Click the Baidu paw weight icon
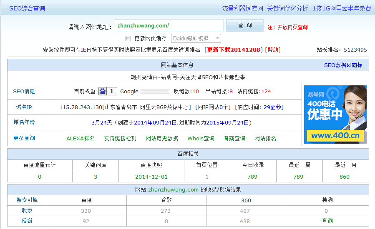375x229 pixels. point(102,91)
